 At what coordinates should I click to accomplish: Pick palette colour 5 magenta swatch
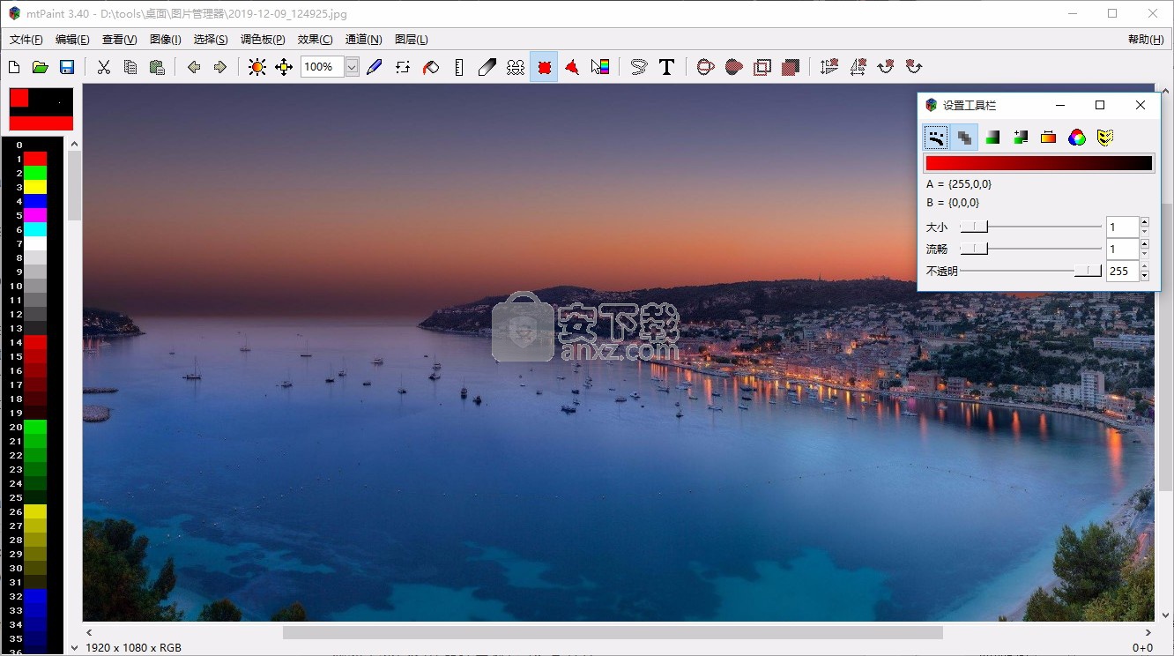coord(35,215)
